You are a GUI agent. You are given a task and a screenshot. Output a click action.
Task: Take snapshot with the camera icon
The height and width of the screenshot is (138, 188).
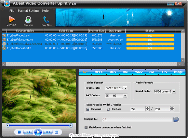pyautogui.click(x=56, y=132)
